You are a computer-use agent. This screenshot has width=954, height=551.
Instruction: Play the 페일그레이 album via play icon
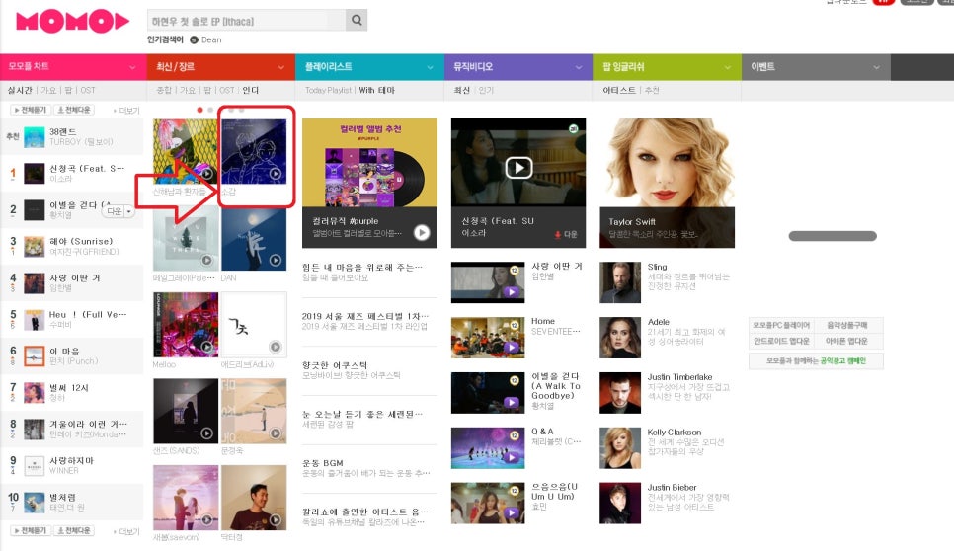click(x=207, y=260)
